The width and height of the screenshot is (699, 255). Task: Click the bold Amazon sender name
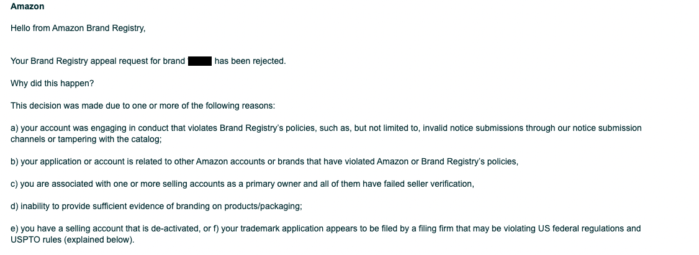click(27, 7)
